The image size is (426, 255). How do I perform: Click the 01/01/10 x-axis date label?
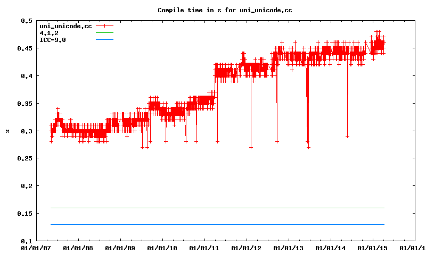[162, 248]
